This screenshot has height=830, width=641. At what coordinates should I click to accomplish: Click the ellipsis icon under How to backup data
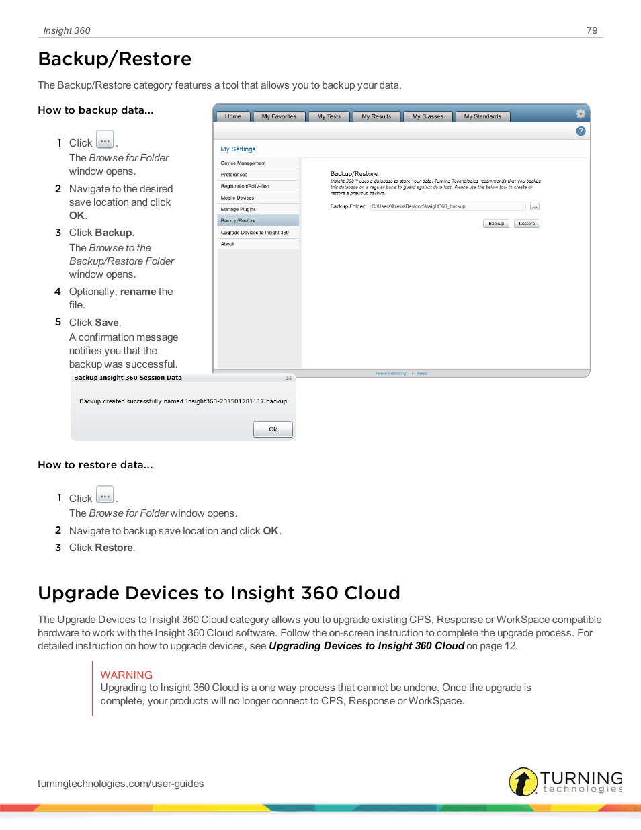click(105, 140)
